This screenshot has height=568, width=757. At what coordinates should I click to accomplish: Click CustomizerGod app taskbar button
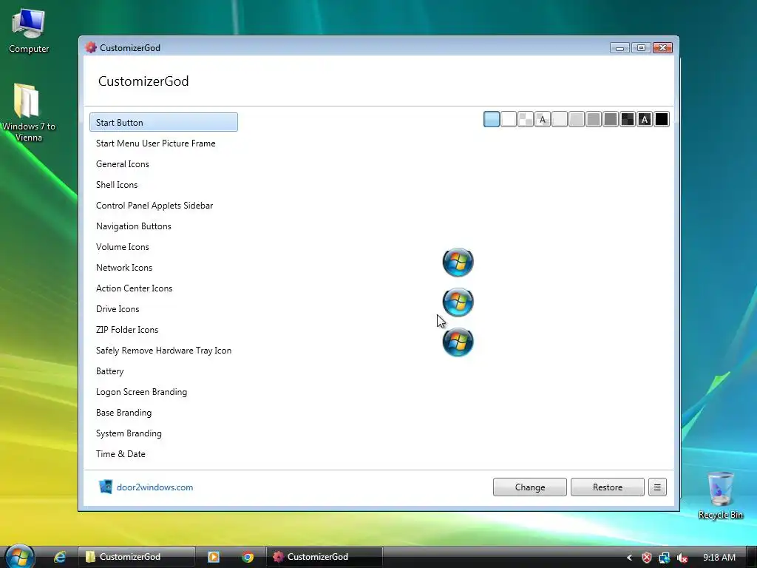click(325, 557)
